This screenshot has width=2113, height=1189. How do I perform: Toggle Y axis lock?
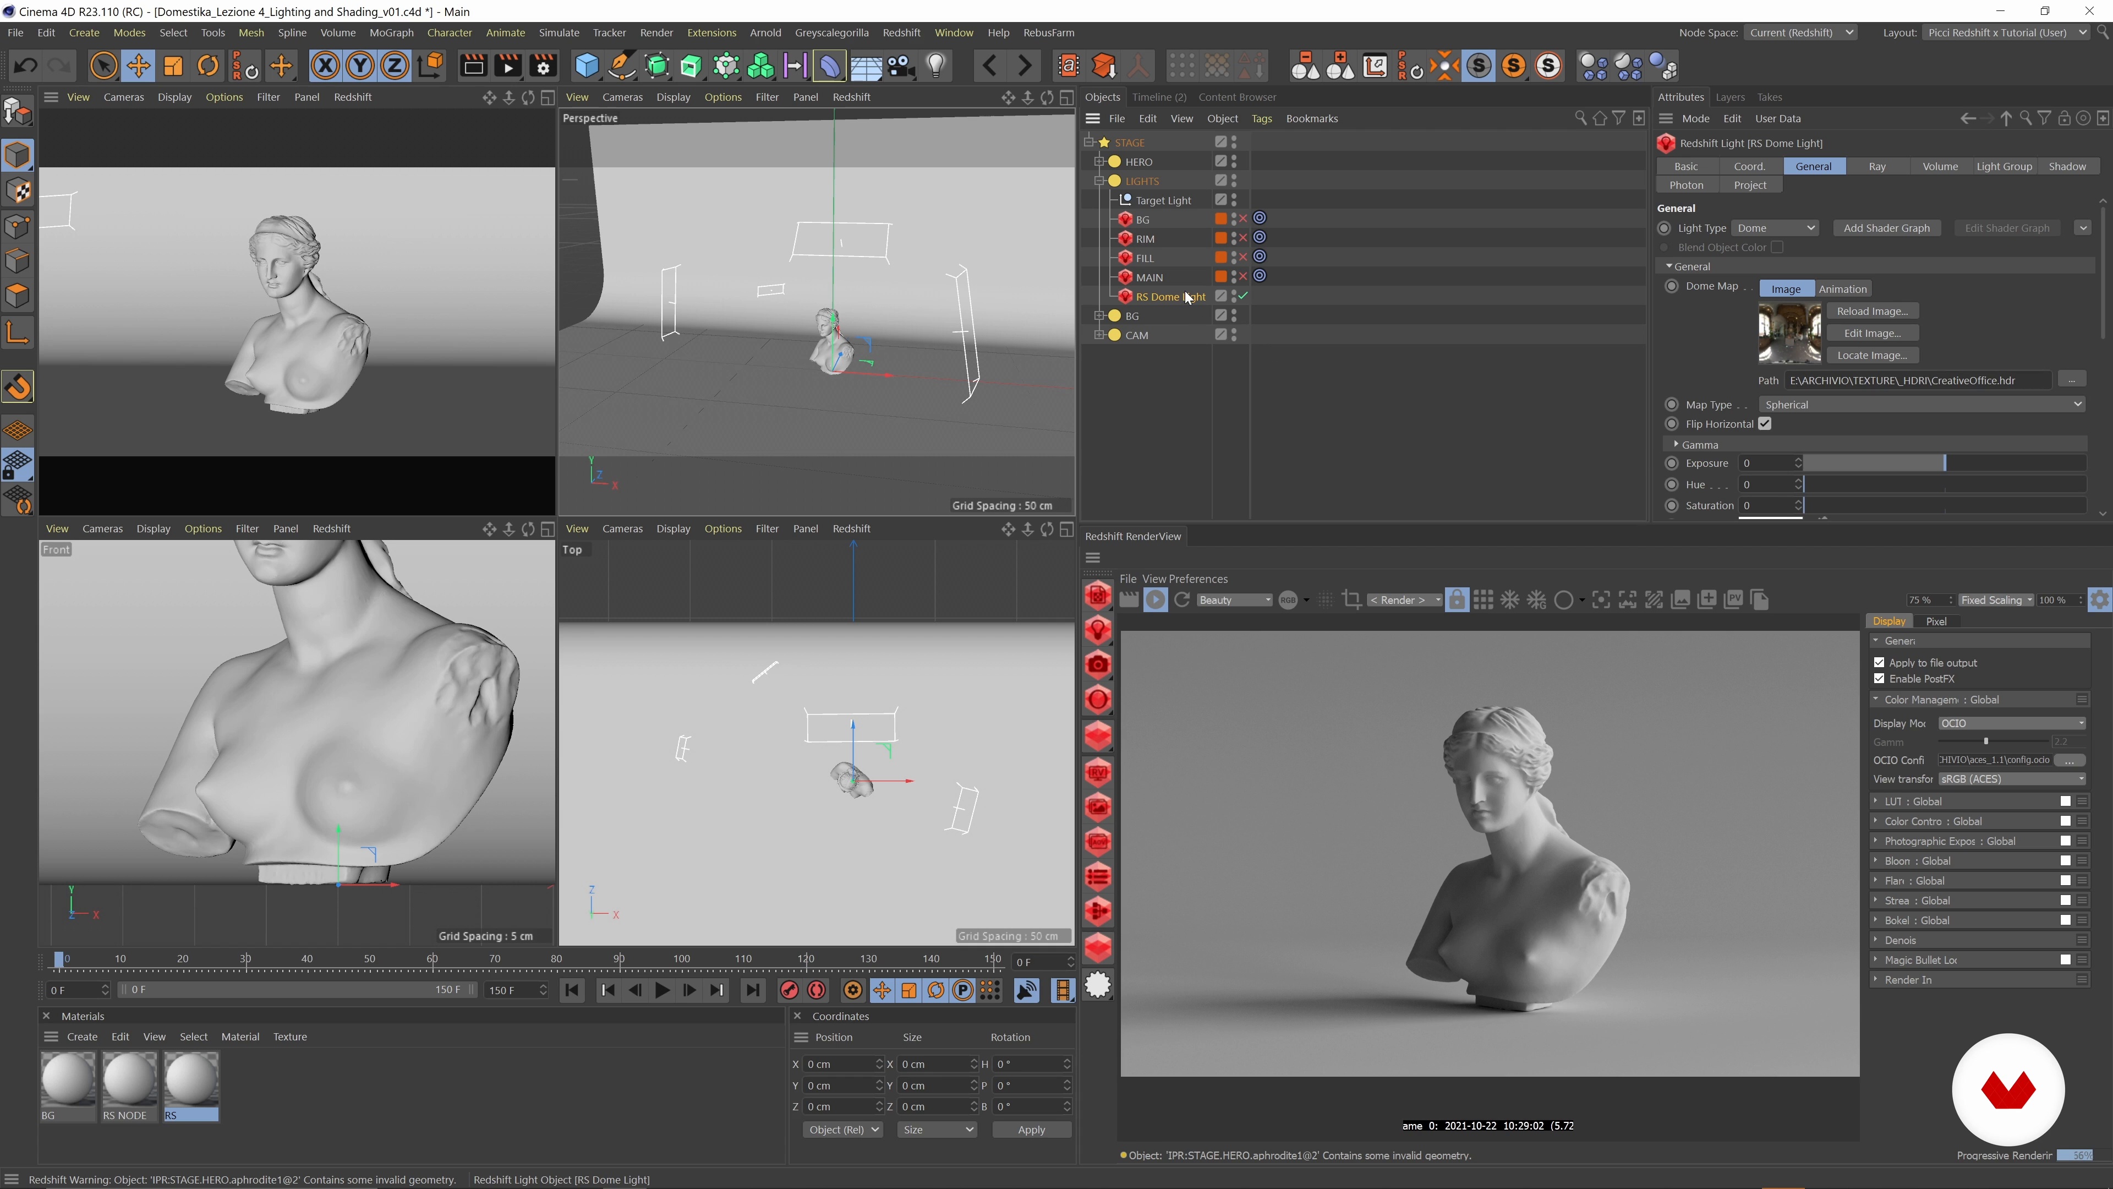(x=360, y=66)
